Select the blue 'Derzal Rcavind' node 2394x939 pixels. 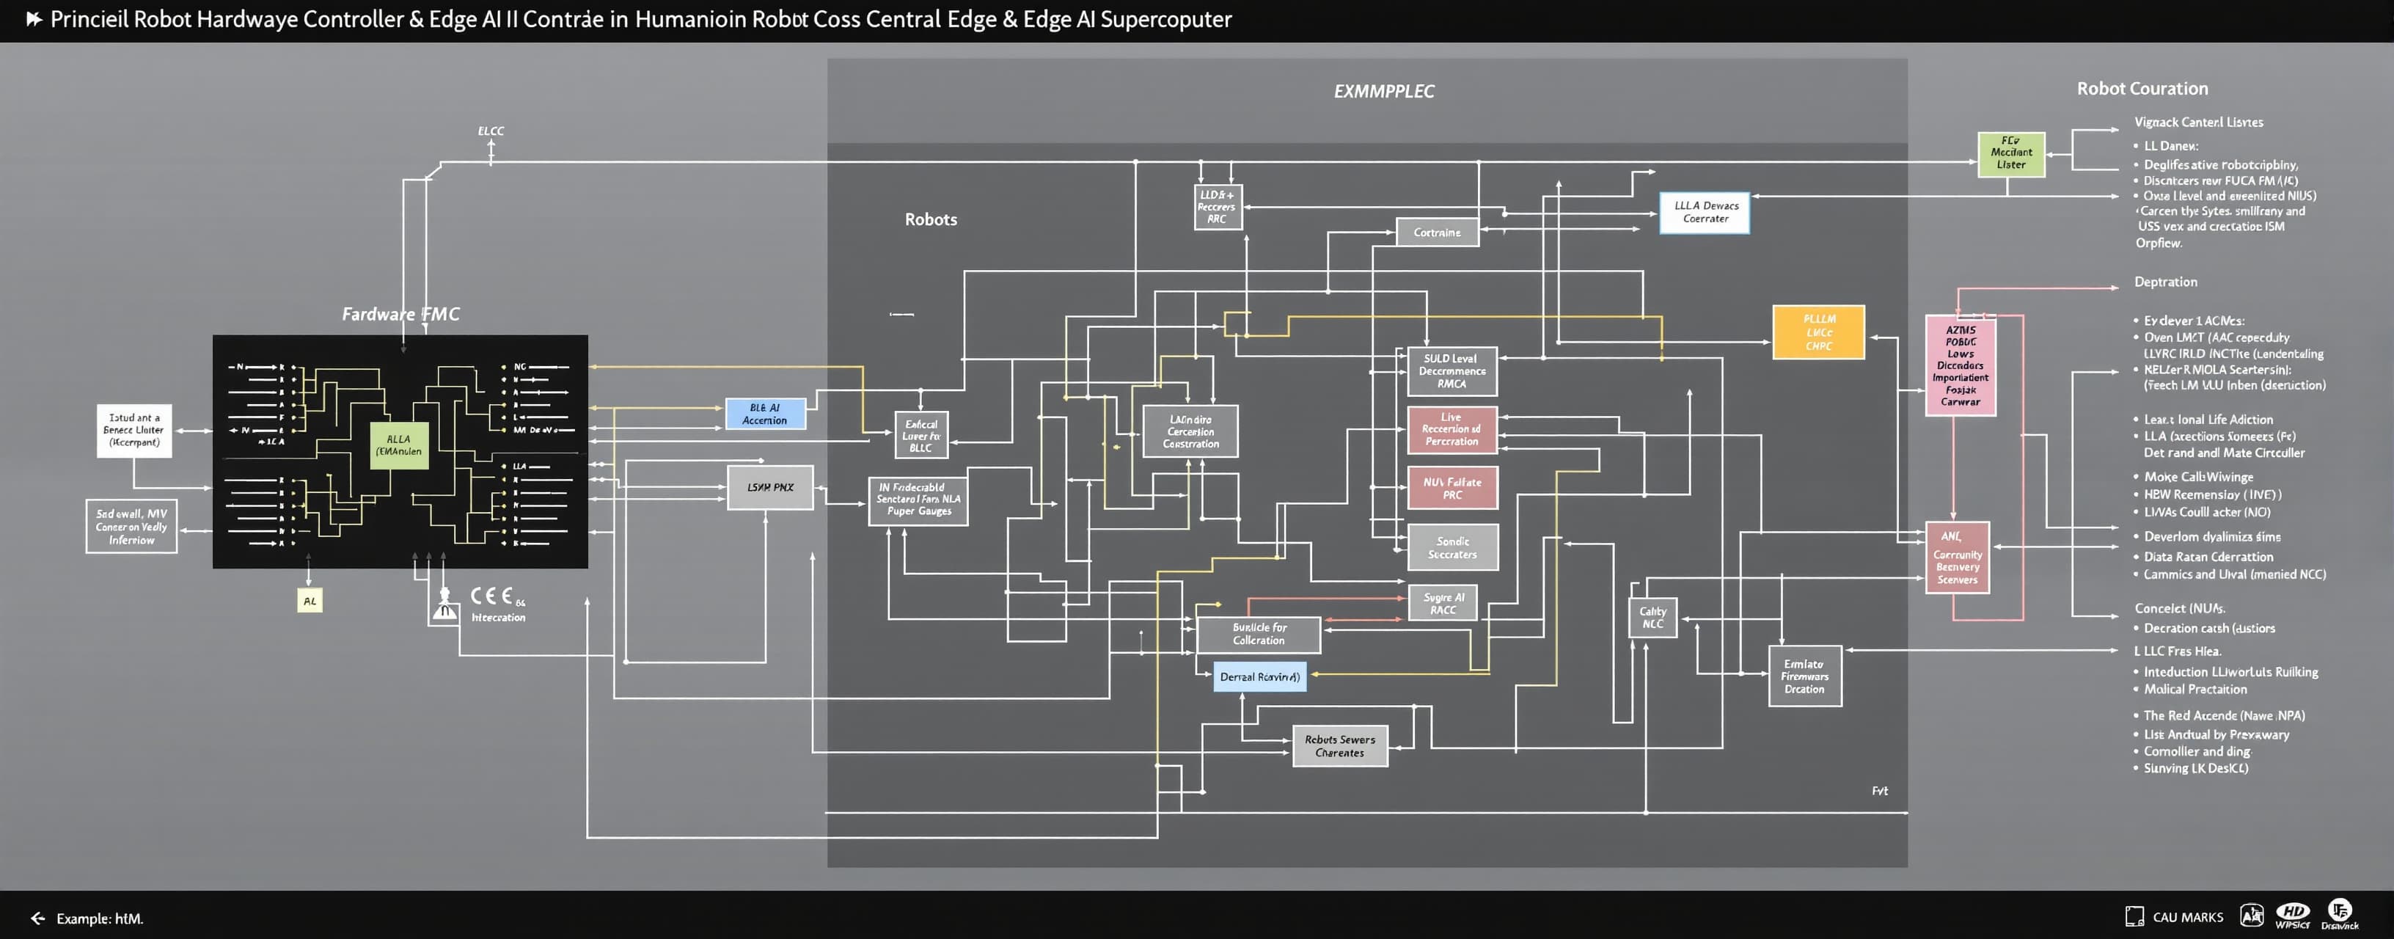pos(1260,677)
